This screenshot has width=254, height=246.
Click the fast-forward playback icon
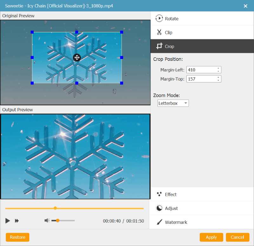point(17,221)
